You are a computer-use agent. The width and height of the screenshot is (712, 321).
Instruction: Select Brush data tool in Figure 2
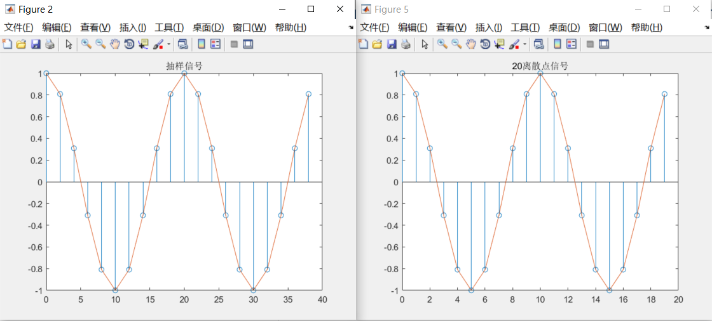158,44
